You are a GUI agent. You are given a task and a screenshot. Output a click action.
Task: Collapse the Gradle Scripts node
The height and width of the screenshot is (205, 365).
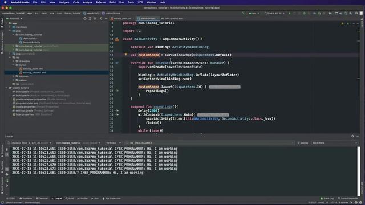tap(7, 88)
